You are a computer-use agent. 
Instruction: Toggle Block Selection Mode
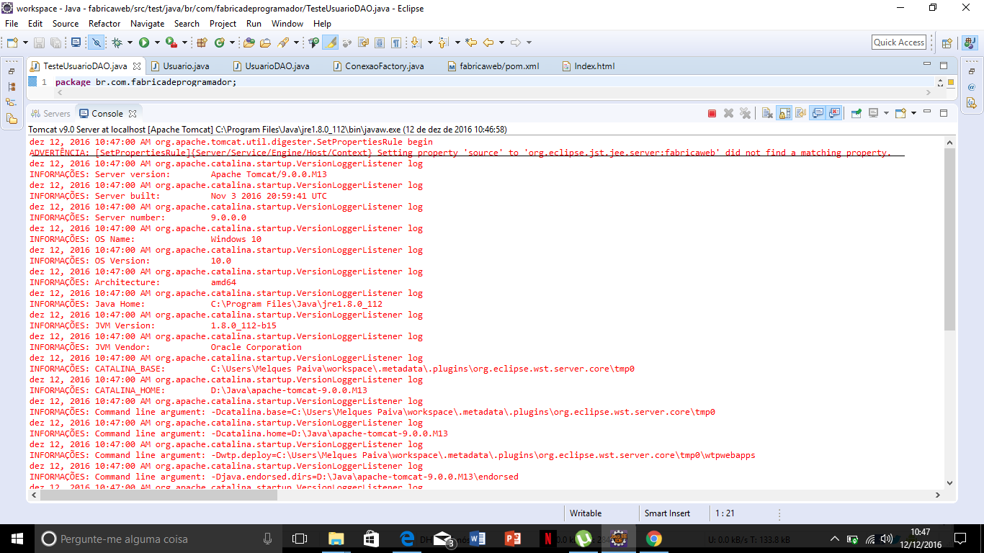[380, 42]
